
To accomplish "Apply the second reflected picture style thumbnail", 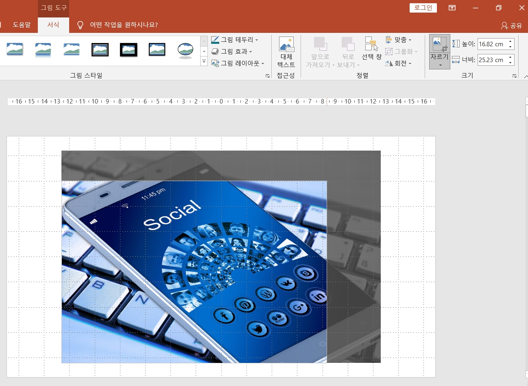I will click(43, 50).
